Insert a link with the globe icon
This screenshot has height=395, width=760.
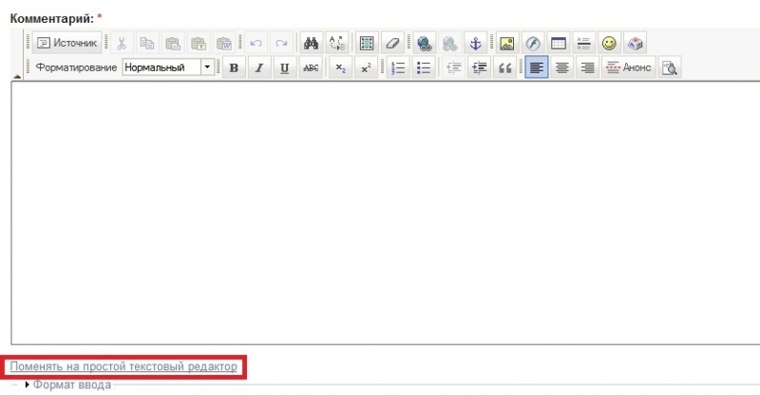[x=424, y=43]
